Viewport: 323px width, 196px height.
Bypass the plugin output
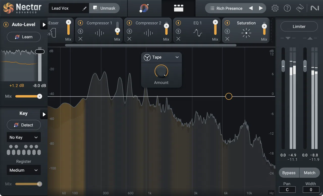(289, 173)
